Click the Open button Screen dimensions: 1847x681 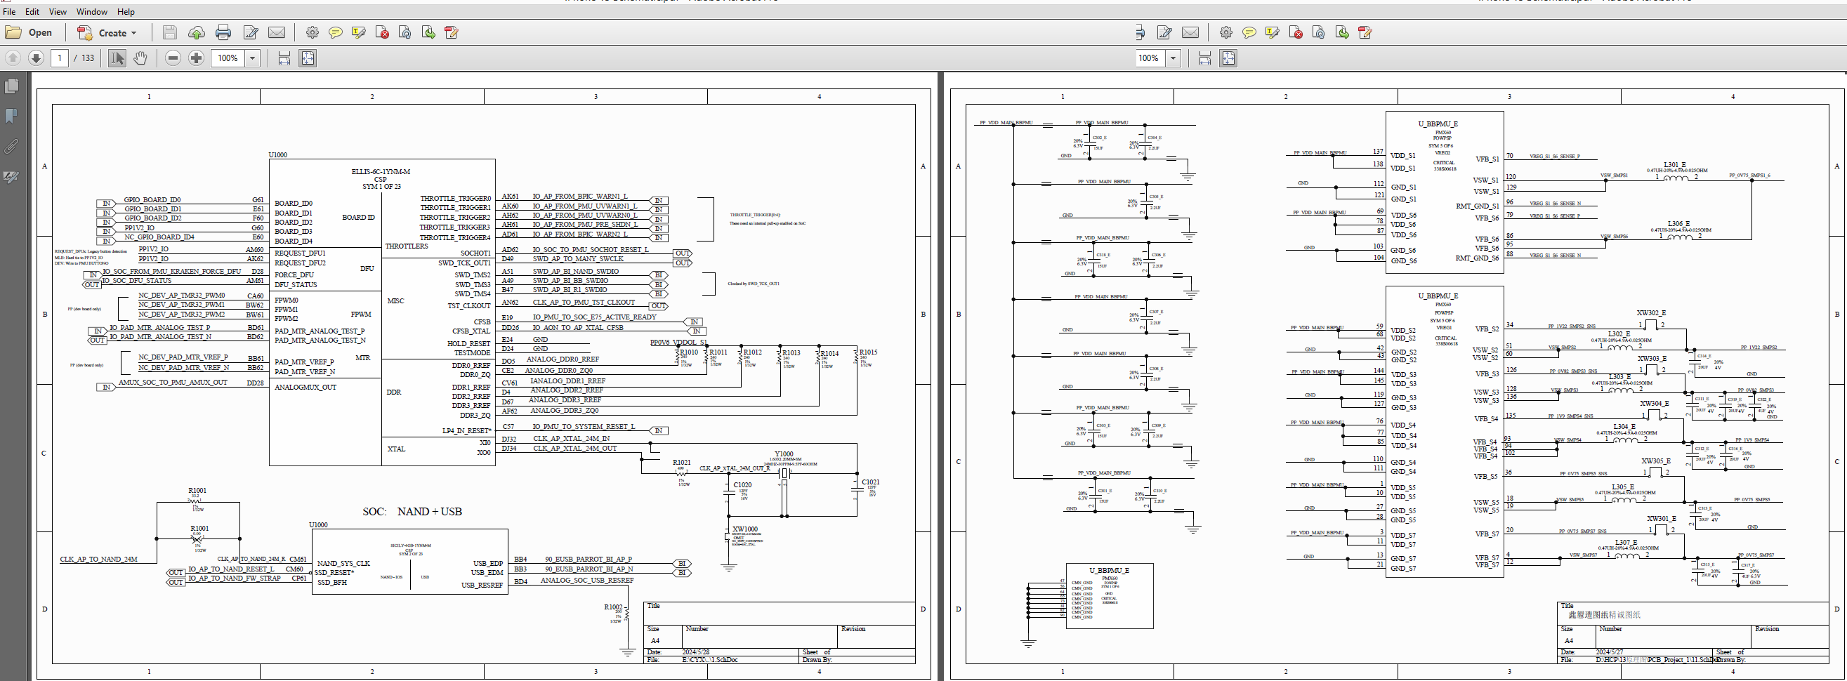click(29, 32)
